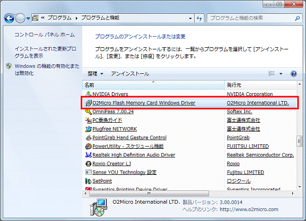Viewport: 306px width, 221px height.
Task: Open コントロール パネル ホーム link
Action: point(45,34)
